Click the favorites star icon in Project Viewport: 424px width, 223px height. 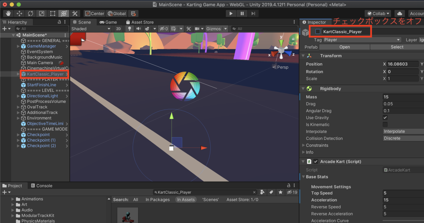(281, 192)
